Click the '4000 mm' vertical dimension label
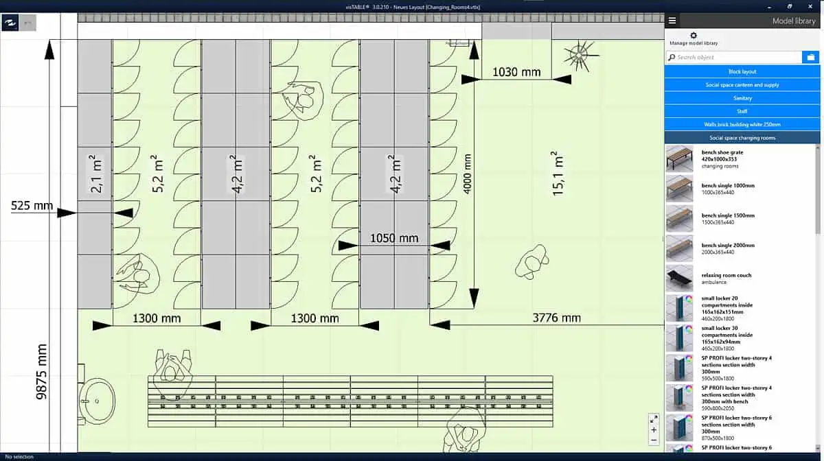This screenshot has height=461, width=824. pos(468,174)
